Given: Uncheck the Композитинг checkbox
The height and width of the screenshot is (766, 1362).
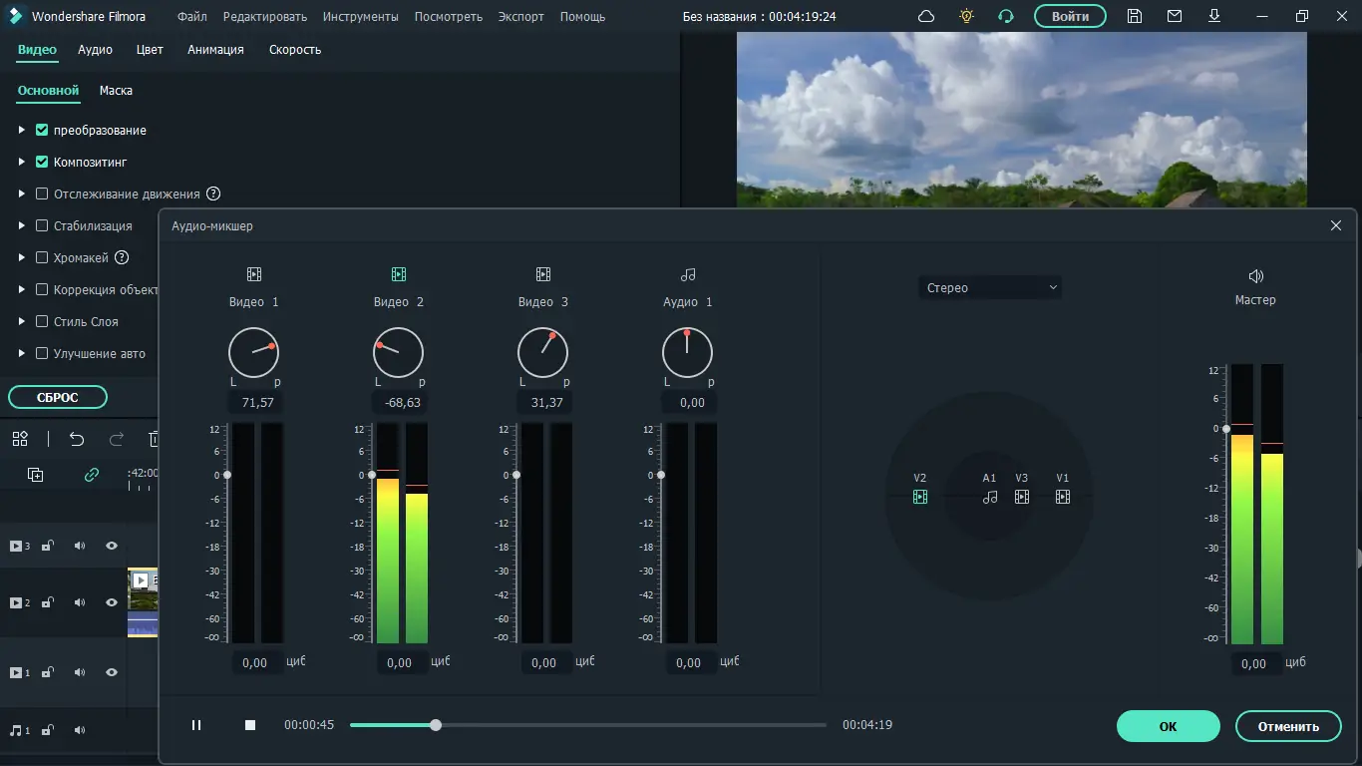Looking at the screenshot, I should tap(42, 162).
